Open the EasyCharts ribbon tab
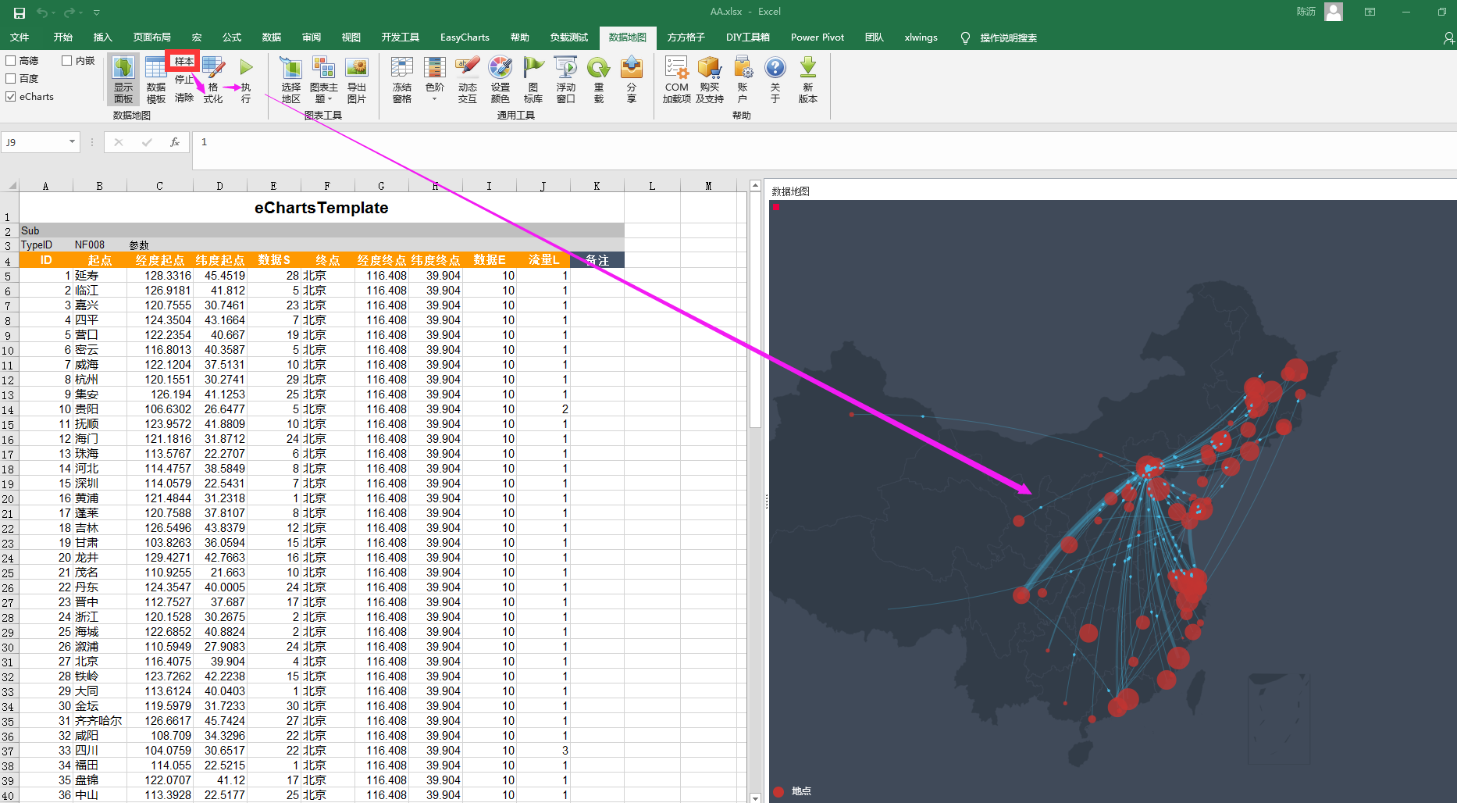This screenshot has width=1457, height=803. [465, 37]
